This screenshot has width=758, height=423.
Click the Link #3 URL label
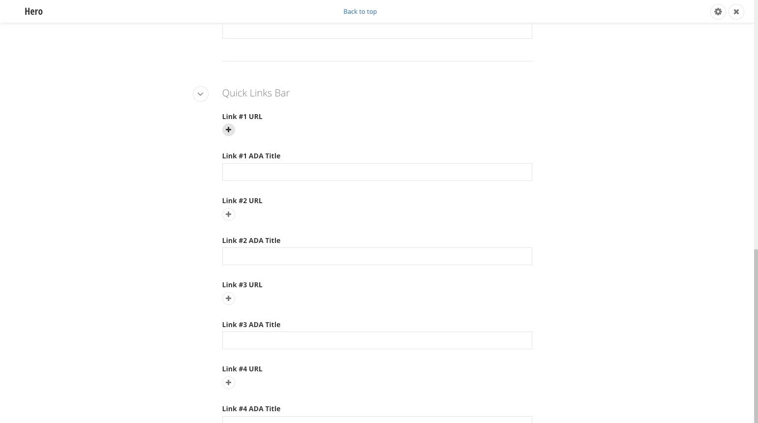click(243, 285)
